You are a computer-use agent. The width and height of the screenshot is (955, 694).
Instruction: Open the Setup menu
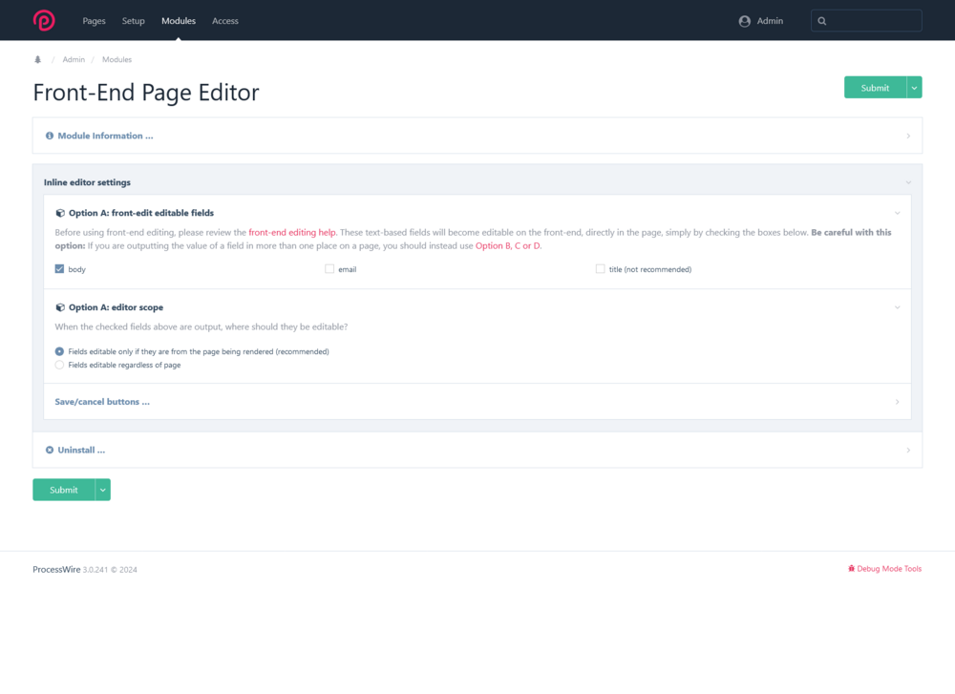pos(133,21)
